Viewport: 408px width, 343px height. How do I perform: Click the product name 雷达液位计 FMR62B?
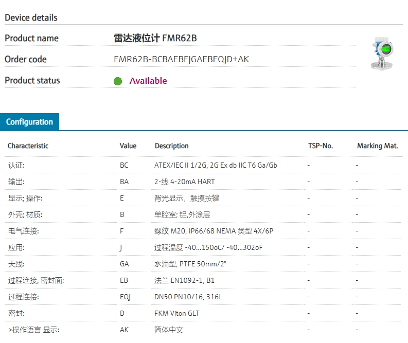(155, 38)
